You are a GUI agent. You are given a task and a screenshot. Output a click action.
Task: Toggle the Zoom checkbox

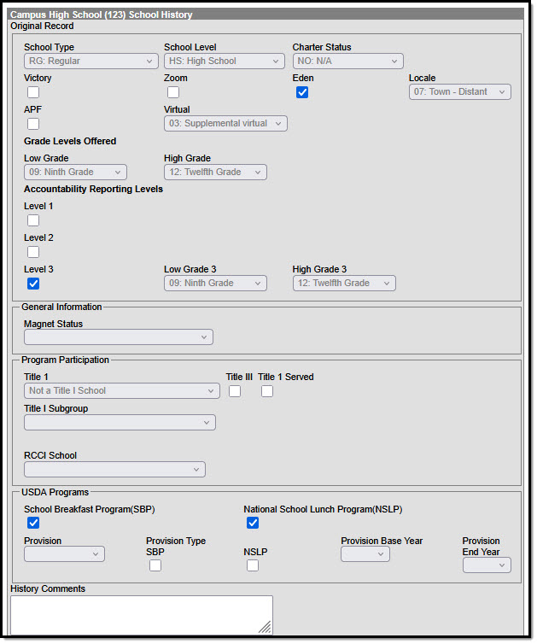click(x=173, y=92)
